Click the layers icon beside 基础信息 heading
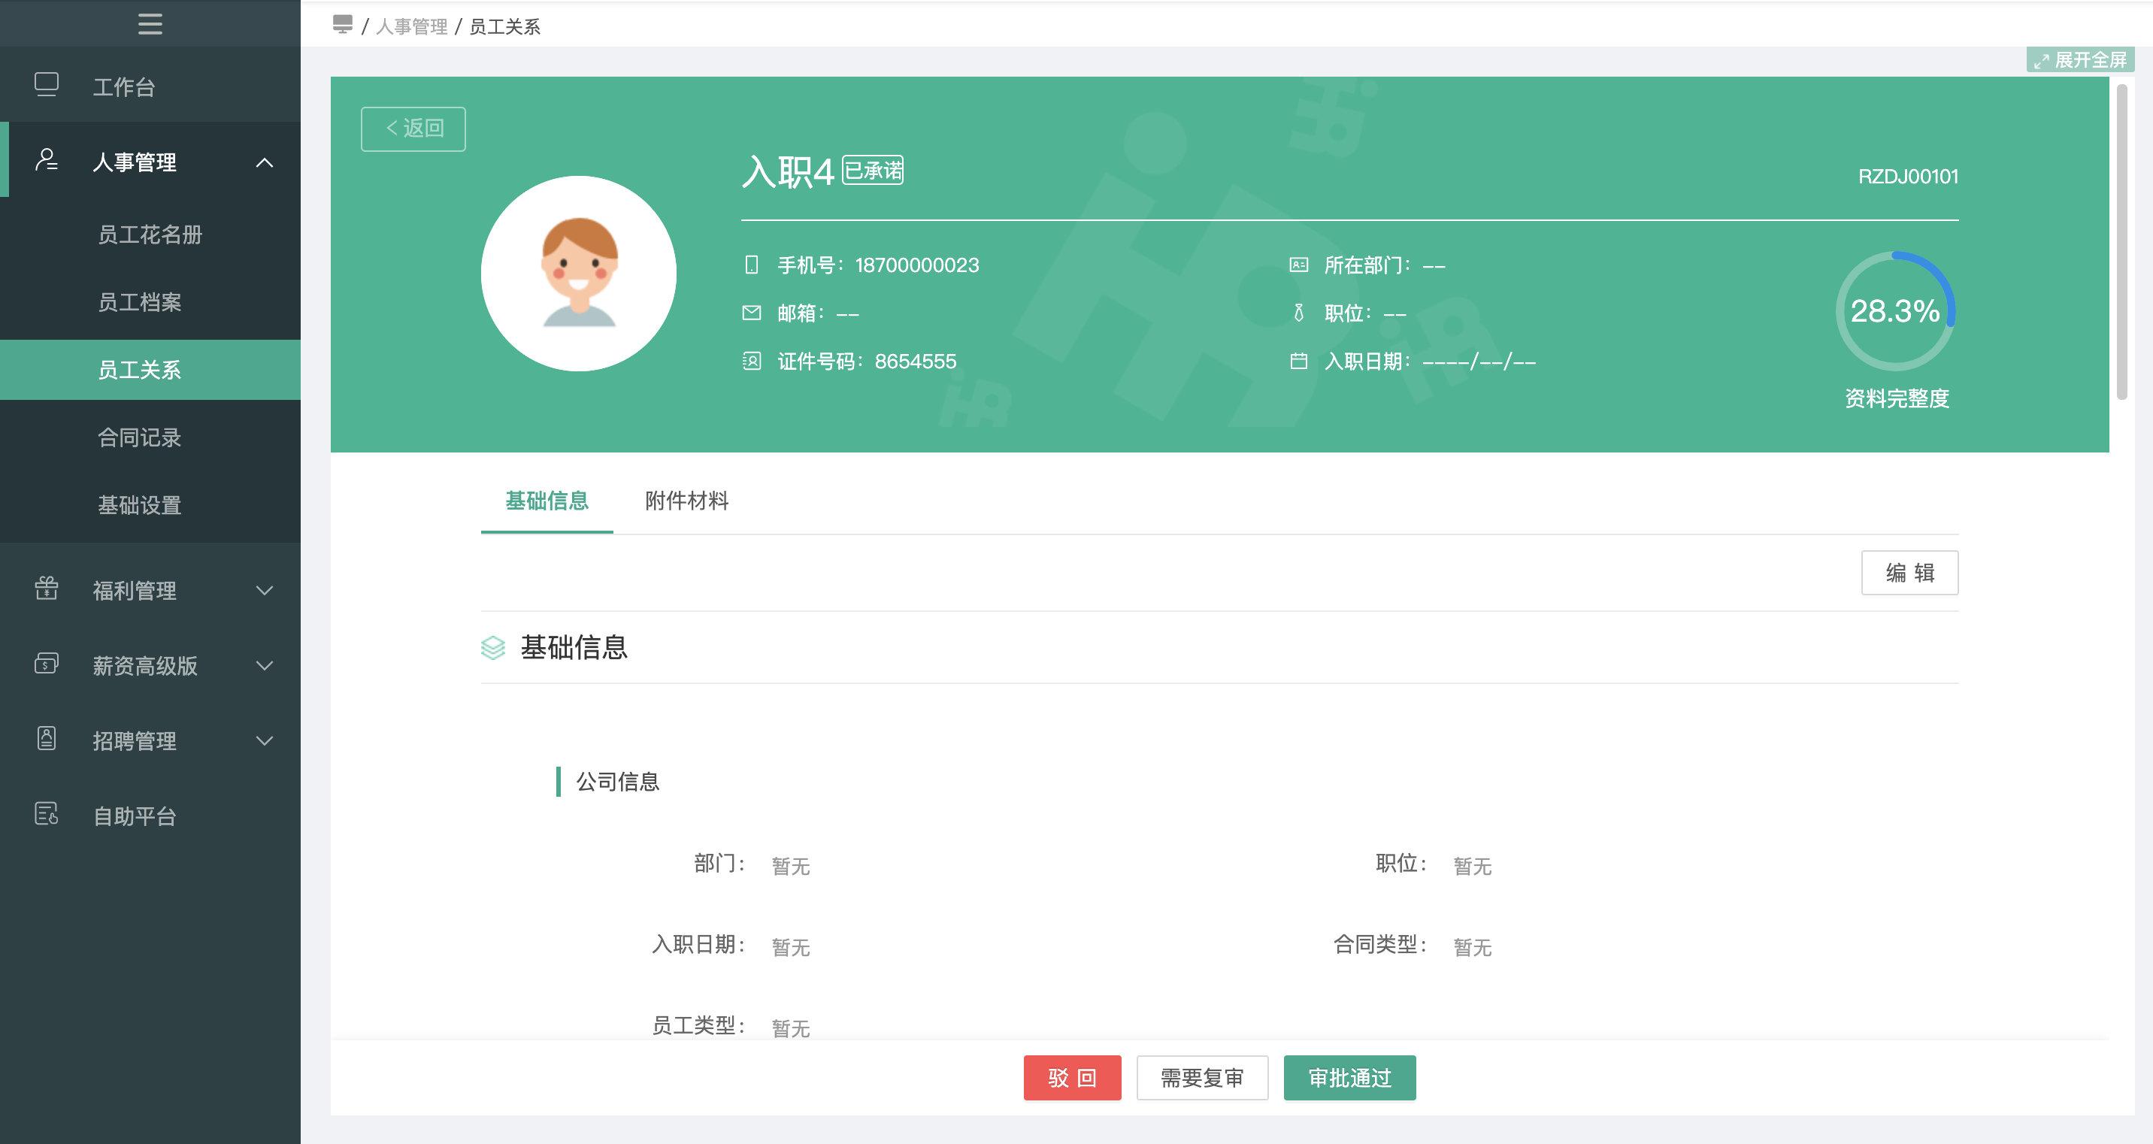The image size is (2153, 1144). 493,648
